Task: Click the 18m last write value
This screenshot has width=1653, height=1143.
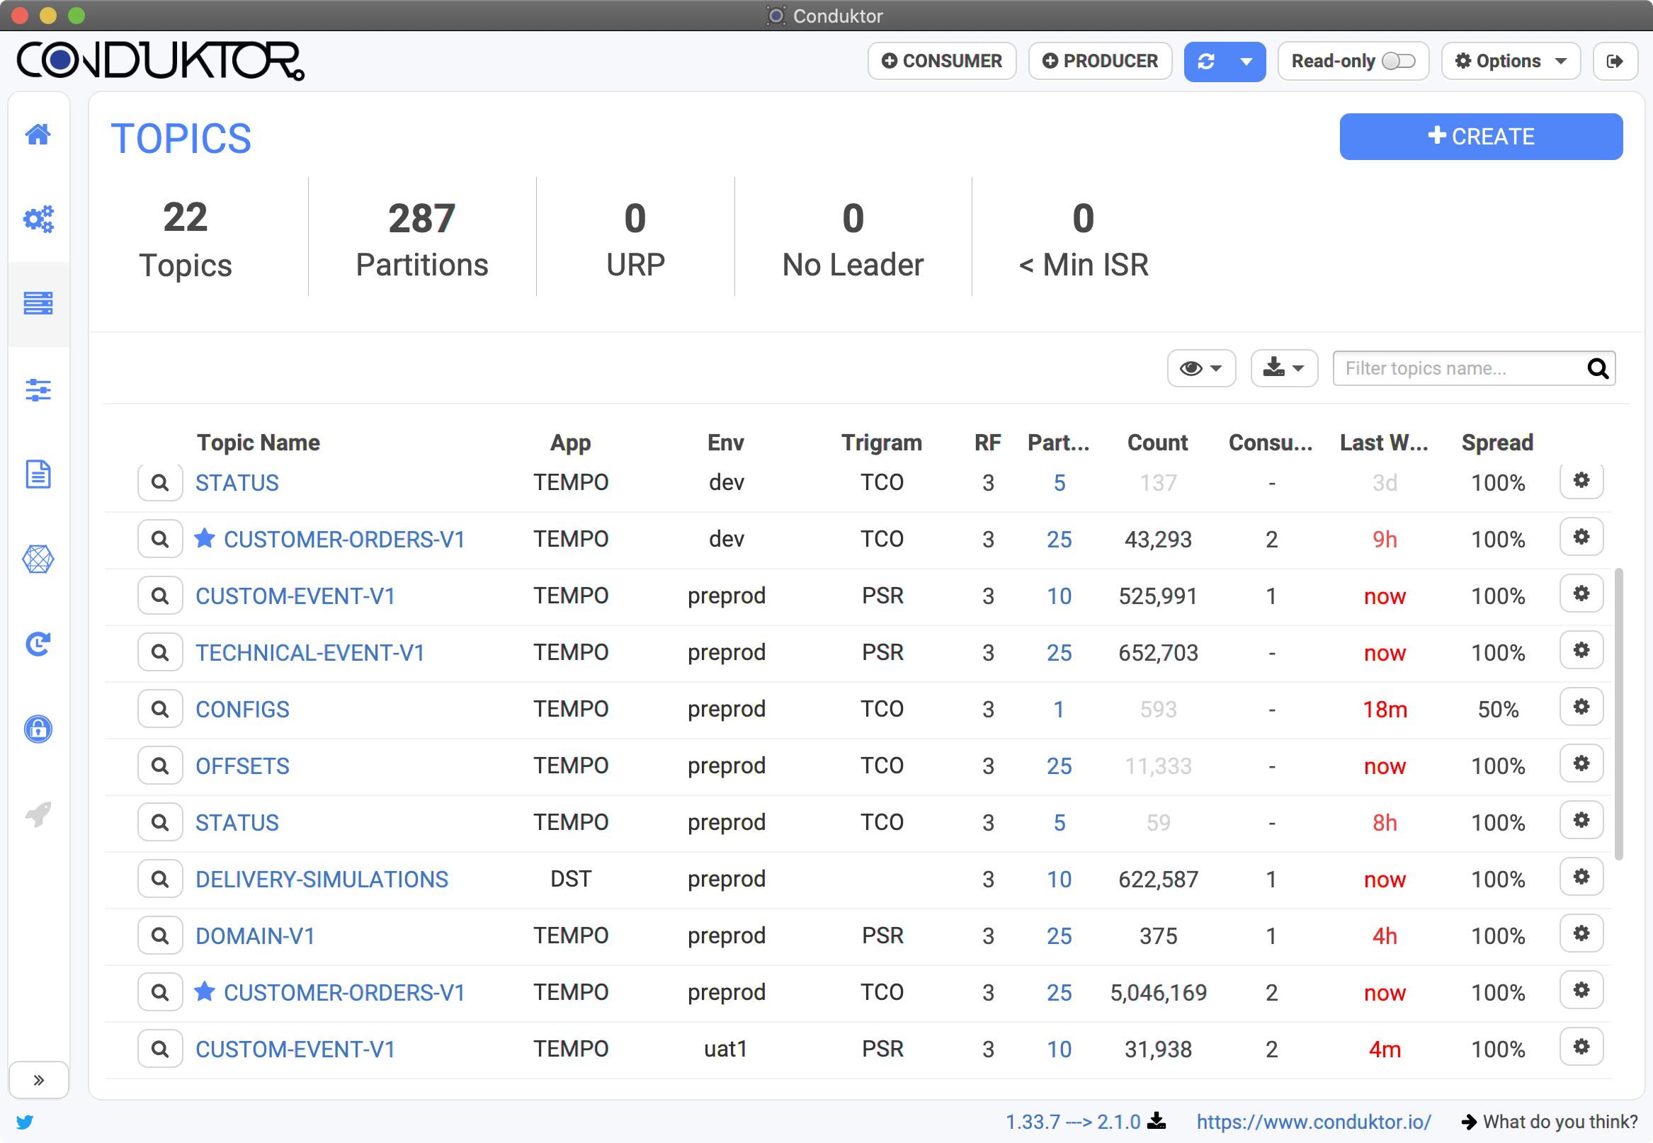Action: point(1385,709)
